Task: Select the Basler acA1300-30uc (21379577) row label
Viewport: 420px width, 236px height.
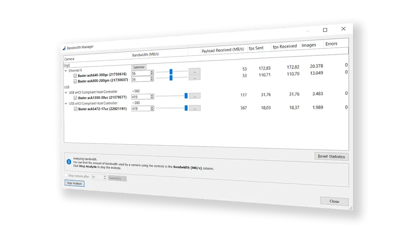Action: [x=102, y=97]
